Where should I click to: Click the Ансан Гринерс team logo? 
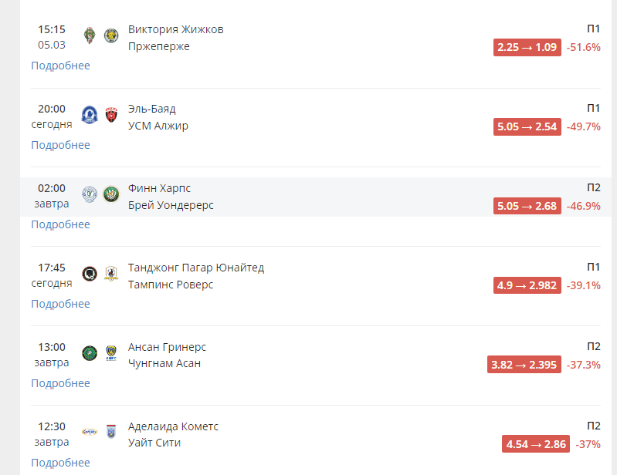coord(90,353)
